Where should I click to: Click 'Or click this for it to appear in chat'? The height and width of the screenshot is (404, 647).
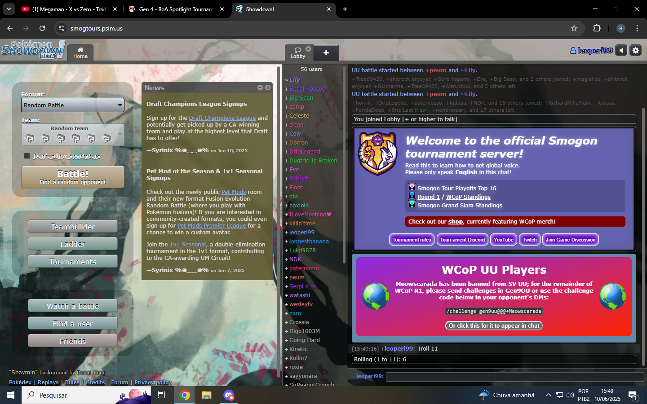click(494, 325)
